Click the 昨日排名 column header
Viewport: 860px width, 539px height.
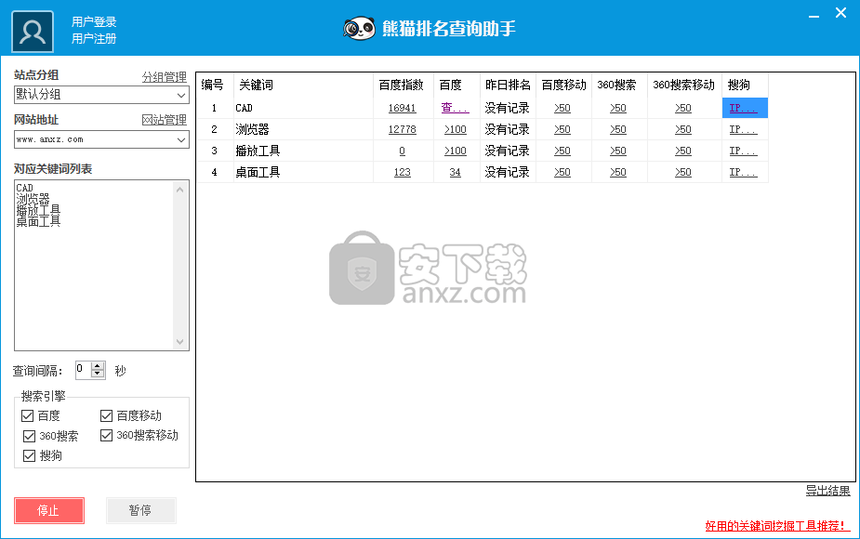(508, 85)
